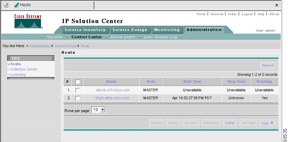This screenshot has height=142, width=288.
Task: Toggle the select-all checkbox in table header
Action: 77,82
